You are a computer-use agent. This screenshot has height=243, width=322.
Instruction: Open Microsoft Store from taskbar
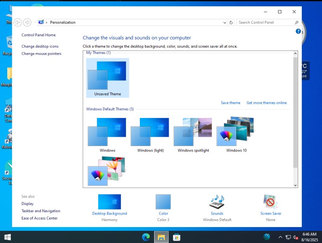pyautogui.click(x=176, y=237)
